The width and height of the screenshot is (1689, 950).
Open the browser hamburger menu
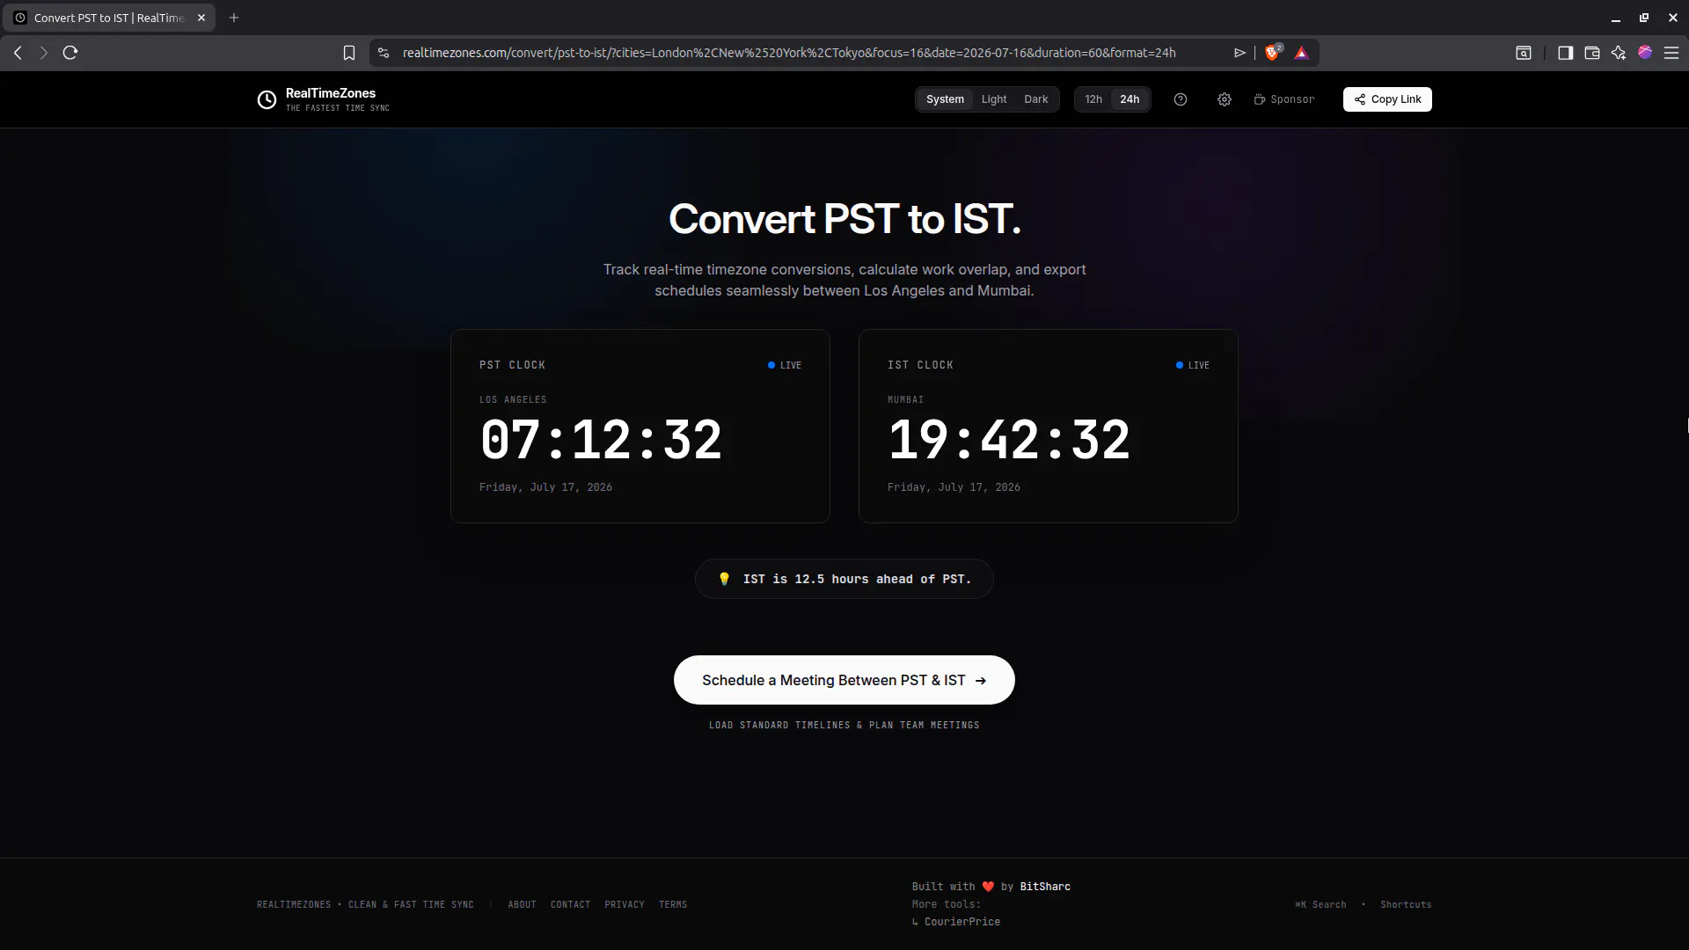coord(1671,53)
